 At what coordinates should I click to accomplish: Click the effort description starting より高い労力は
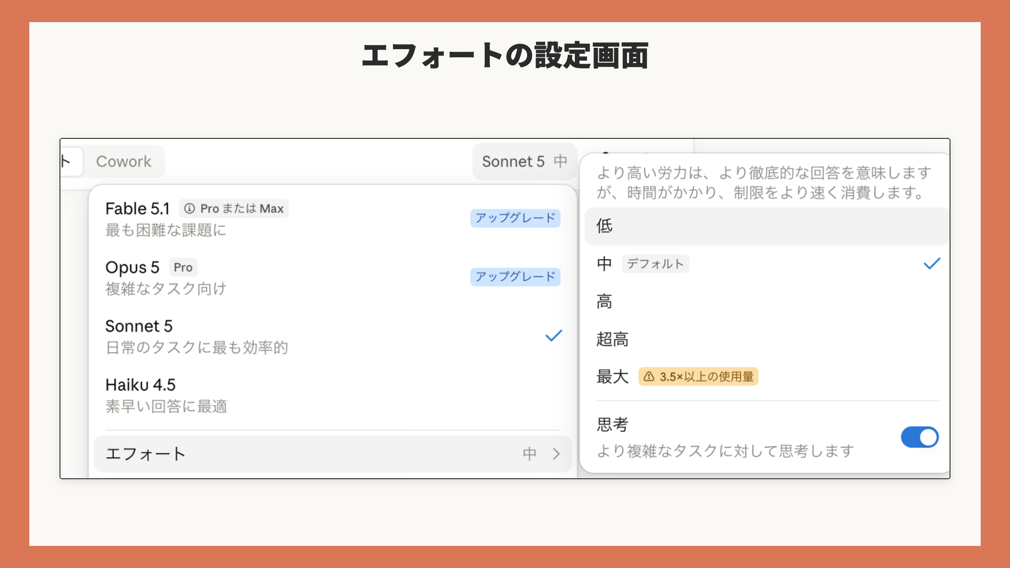[x=764, y=183]
